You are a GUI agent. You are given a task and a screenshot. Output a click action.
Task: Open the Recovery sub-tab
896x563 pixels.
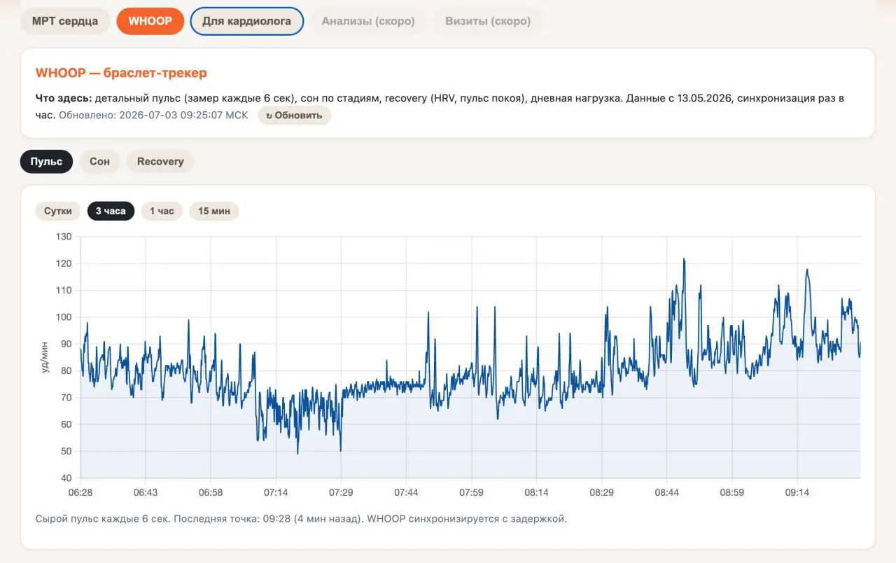click(160, 161)
